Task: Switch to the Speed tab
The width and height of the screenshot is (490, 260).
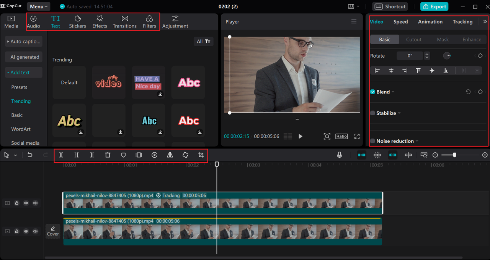Action: click(400, 22)
